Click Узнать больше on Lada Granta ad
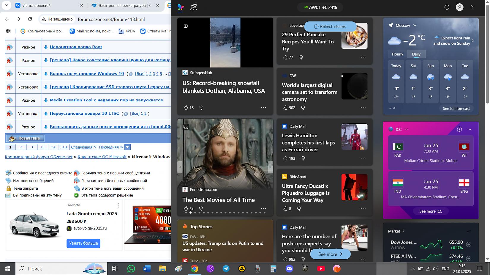This screenshot has height=275, width=490. (83, 243)
